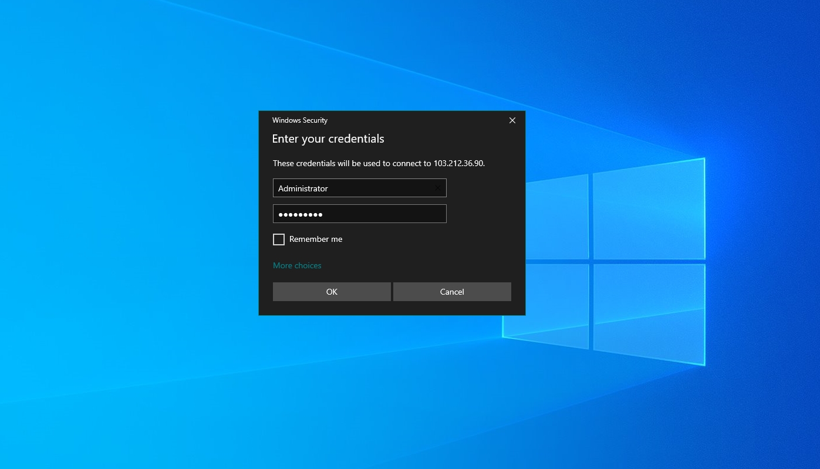Screen dimensions: 820x469
Task: Clear the Administrator username with the X icon
Action: click(x=437, y=188)
